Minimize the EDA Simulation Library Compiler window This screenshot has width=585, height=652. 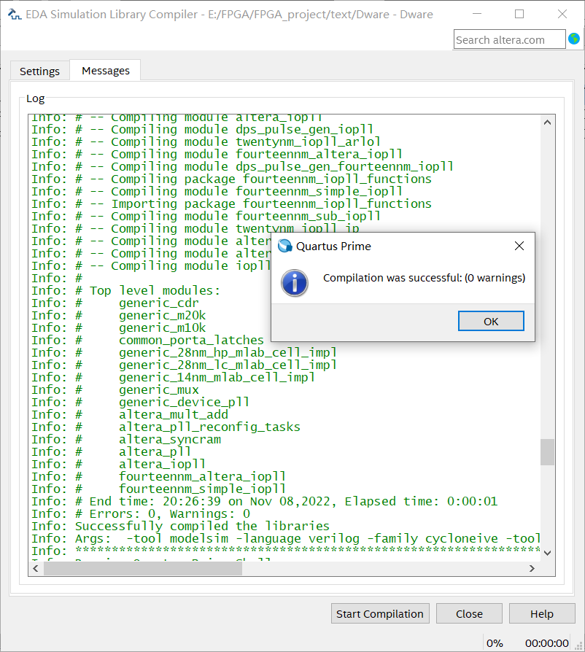click(477, 14)
